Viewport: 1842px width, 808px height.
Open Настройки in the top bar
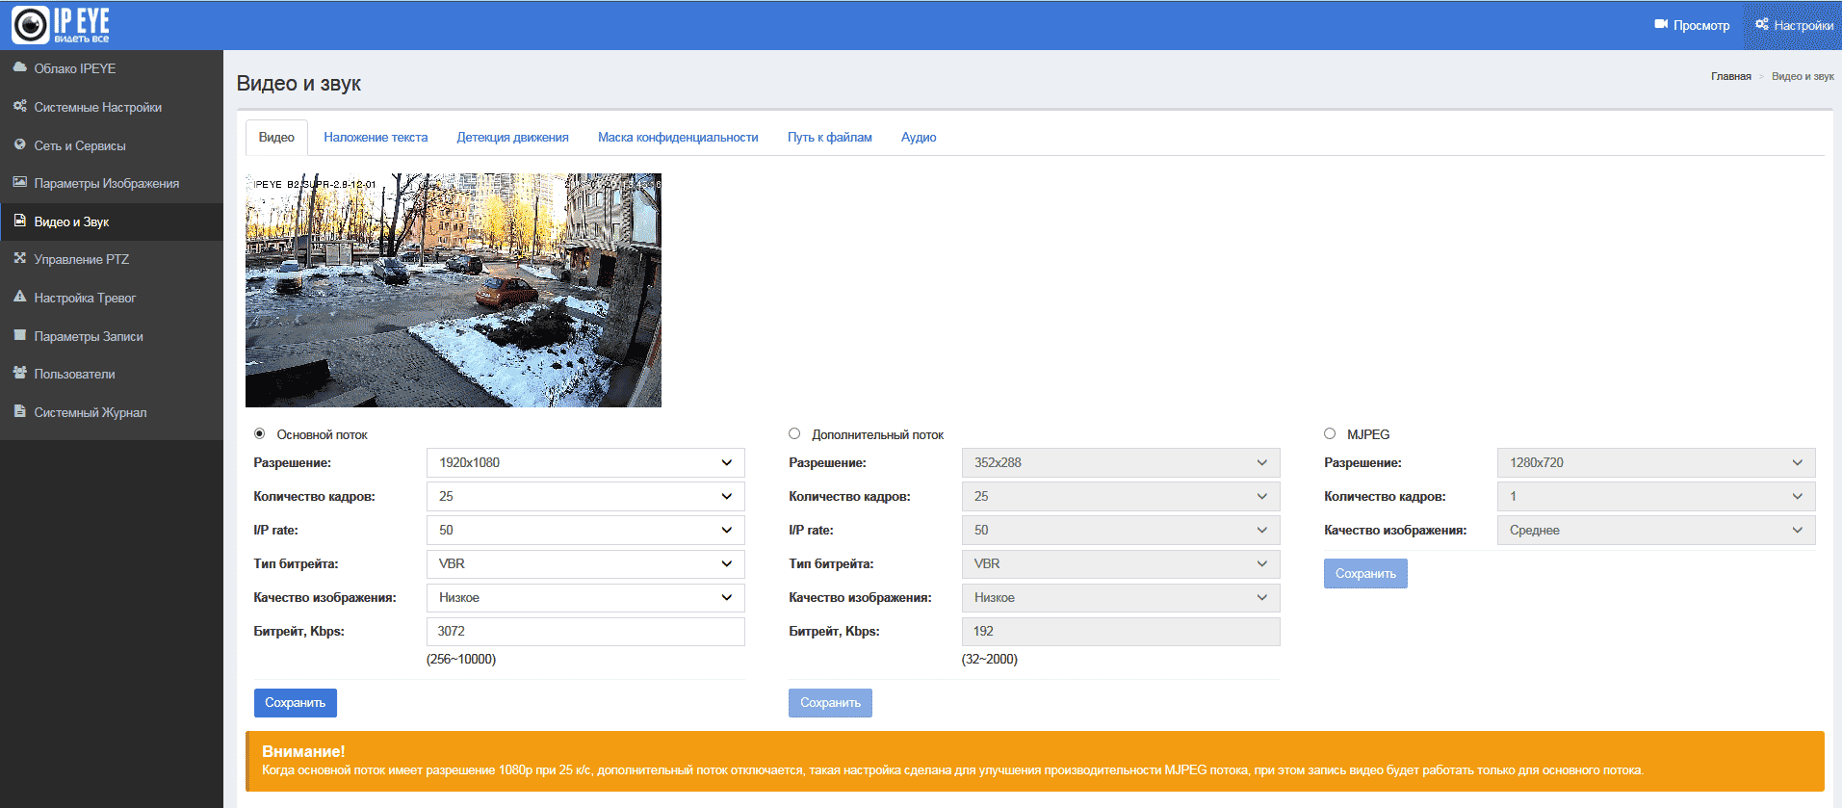[1794, 25]
